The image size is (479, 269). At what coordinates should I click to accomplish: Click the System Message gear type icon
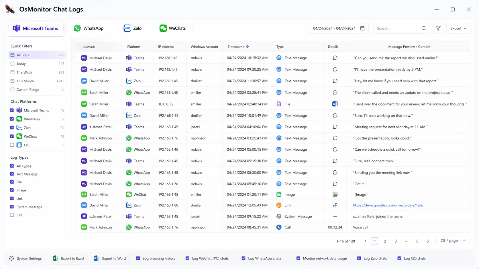[279, 216]
